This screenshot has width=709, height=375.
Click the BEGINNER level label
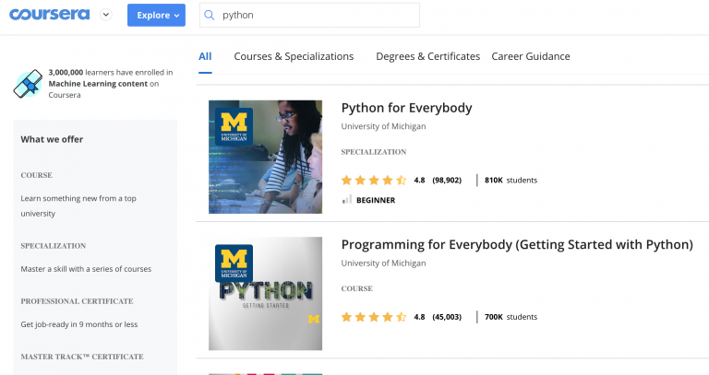pos(376,200)
